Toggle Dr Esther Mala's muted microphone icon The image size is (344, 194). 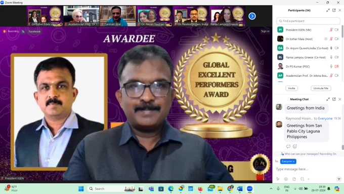tap(331, 39)
